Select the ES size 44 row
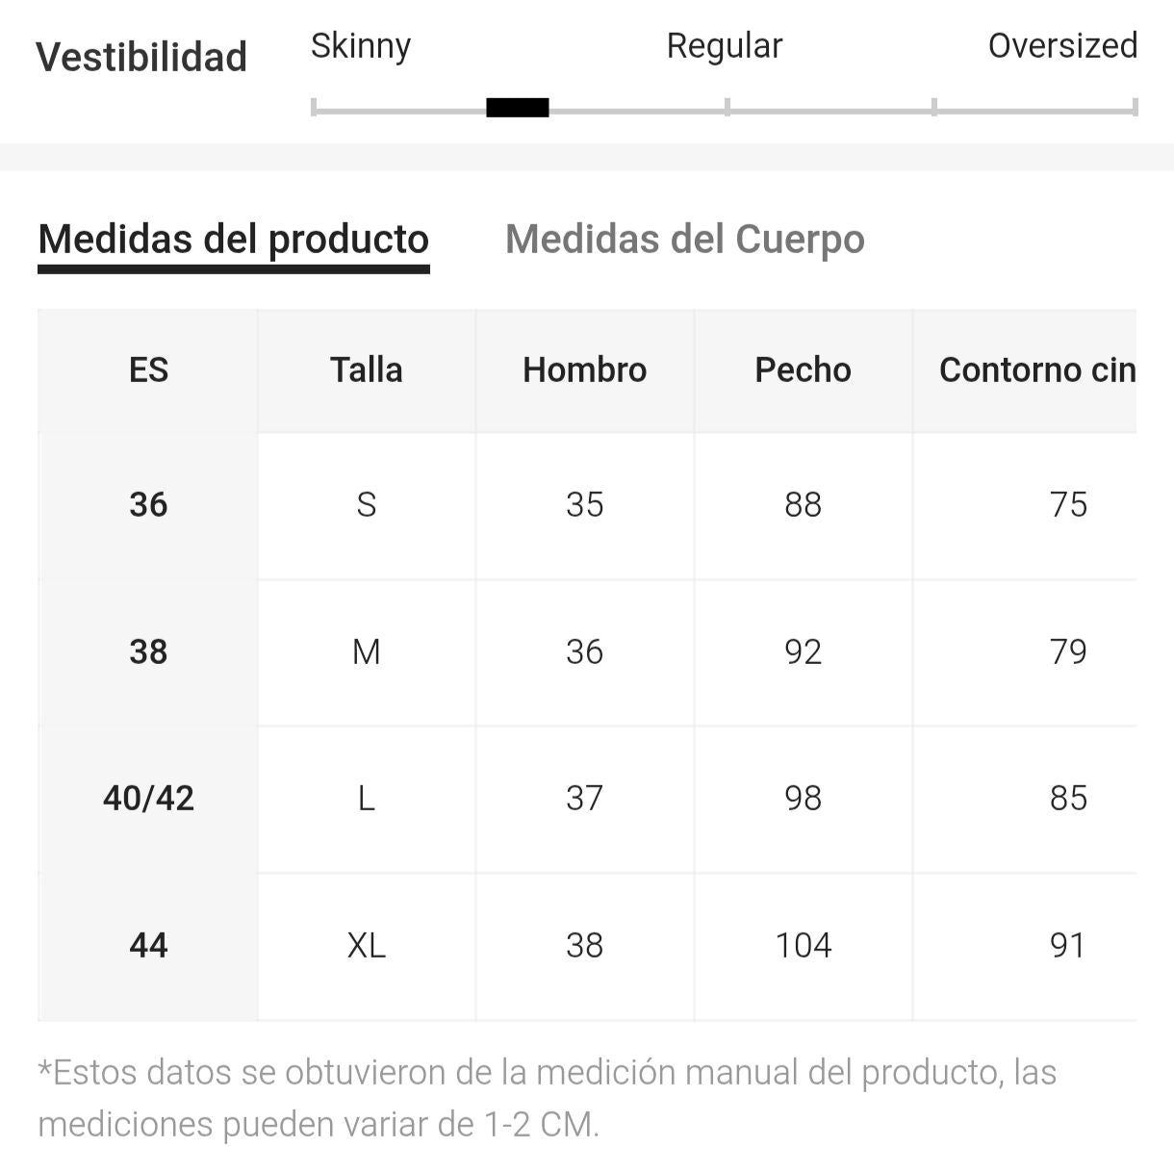Screen dimensions: 1174x1174 (x=148, y=946)
